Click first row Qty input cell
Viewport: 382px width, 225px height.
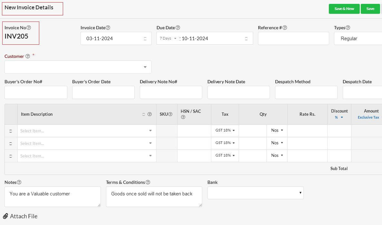pos(253,131)
